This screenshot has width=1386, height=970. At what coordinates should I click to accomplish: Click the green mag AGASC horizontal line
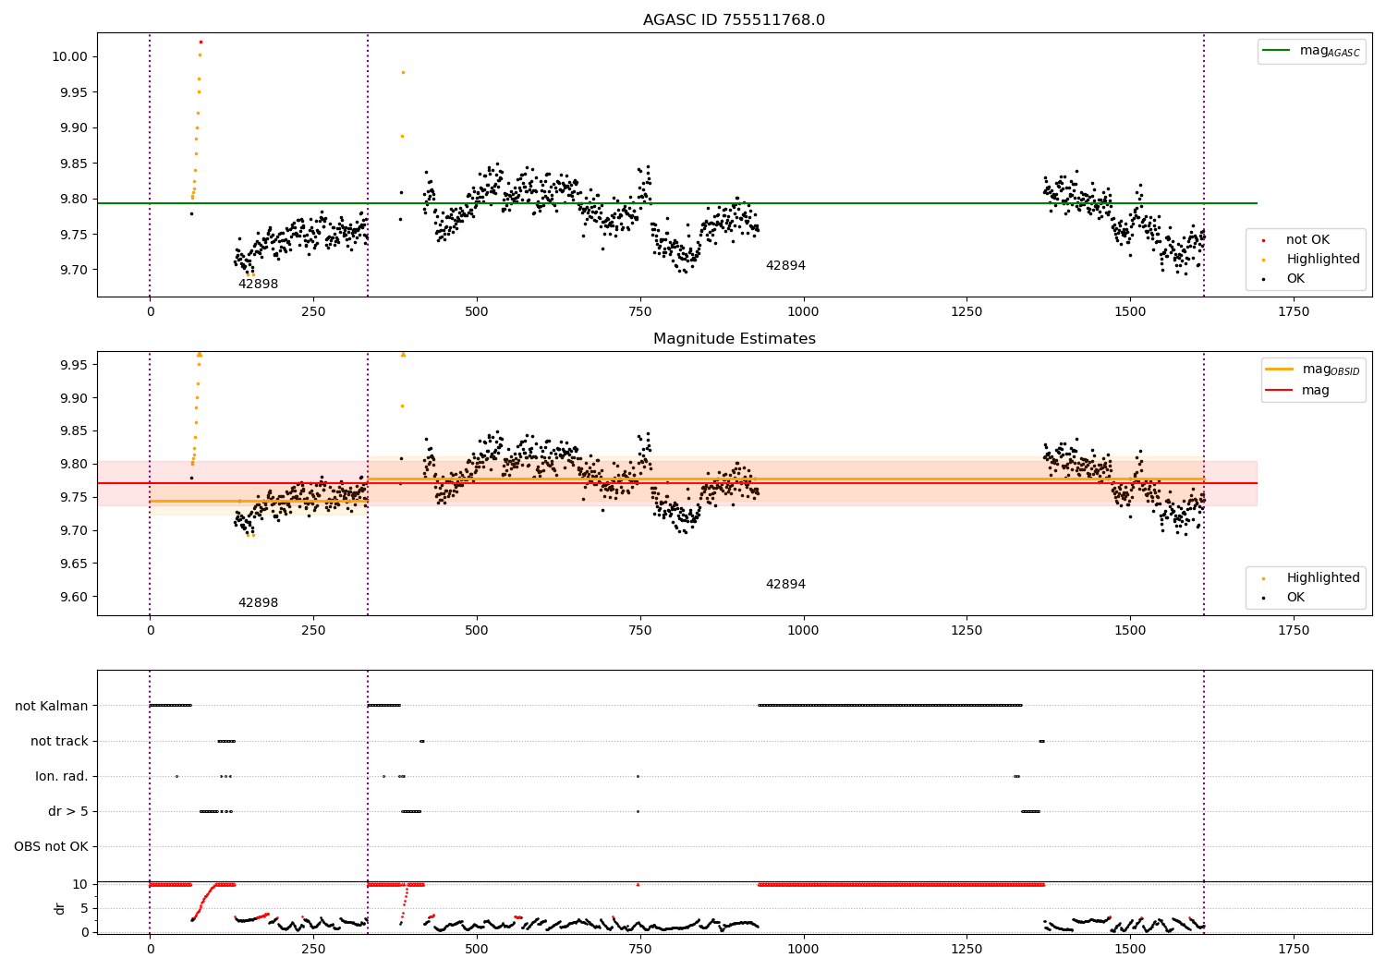tap(677, 203)
